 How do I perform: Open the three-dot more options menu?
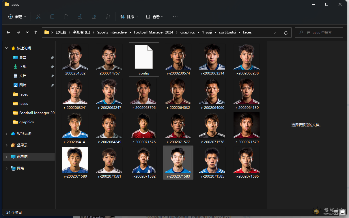175,17
